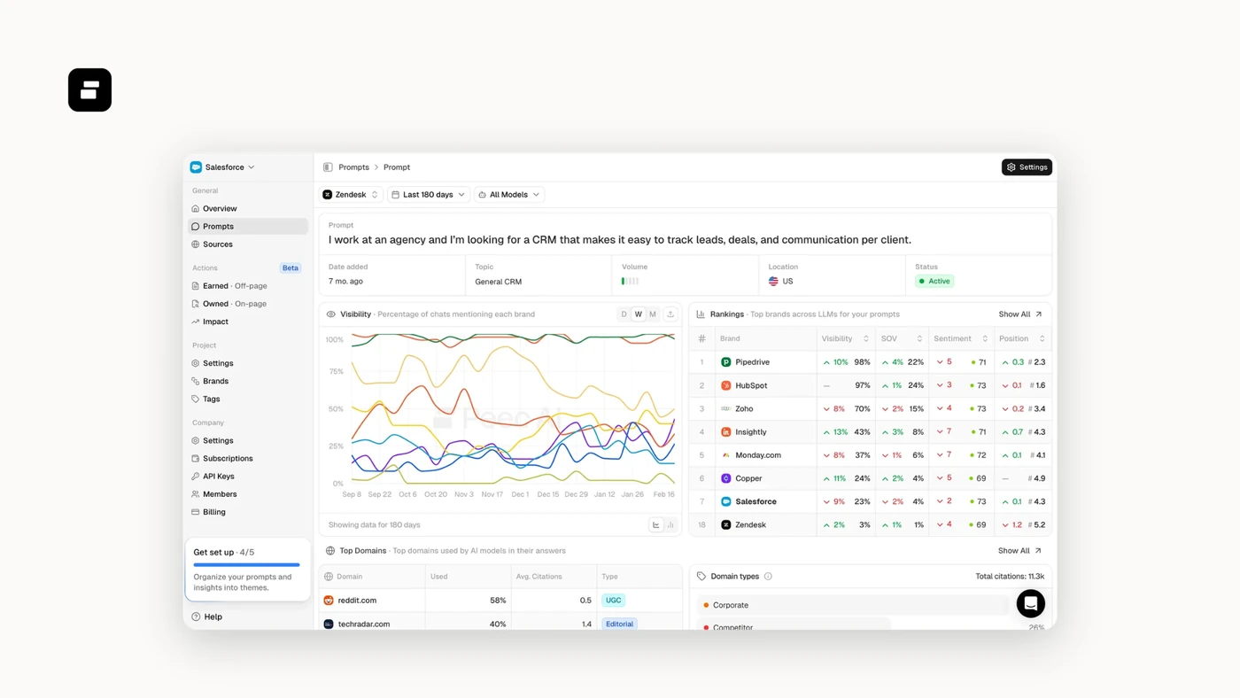Open Members in the sidebar
1240x698 pixels.
tap(248, 494)
